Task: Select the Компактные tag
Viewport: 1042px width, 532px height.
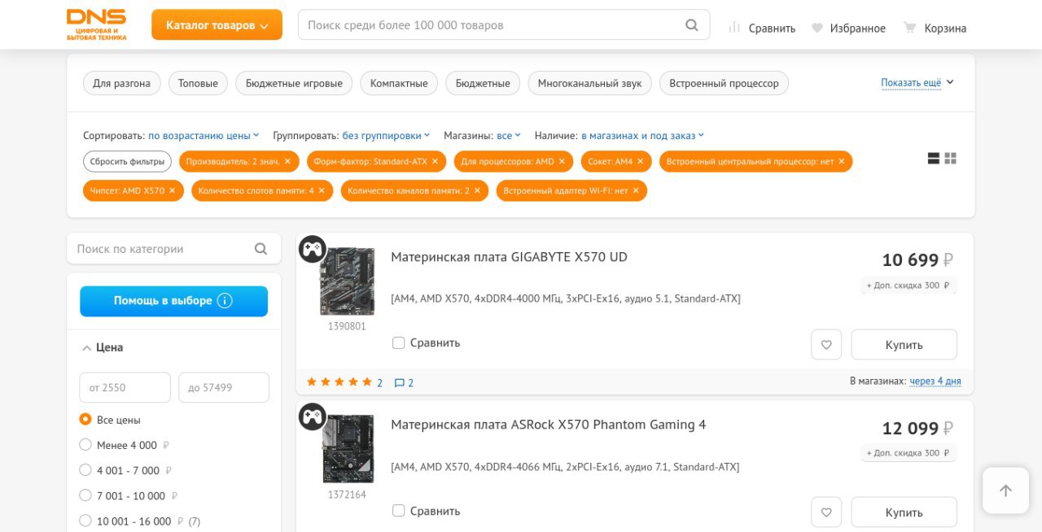Action: (399, 83)
